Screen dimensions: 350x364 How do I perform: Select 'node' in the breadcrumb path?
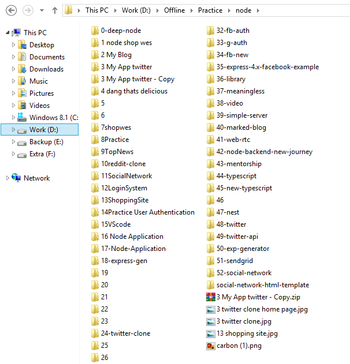tap(243, 10)
